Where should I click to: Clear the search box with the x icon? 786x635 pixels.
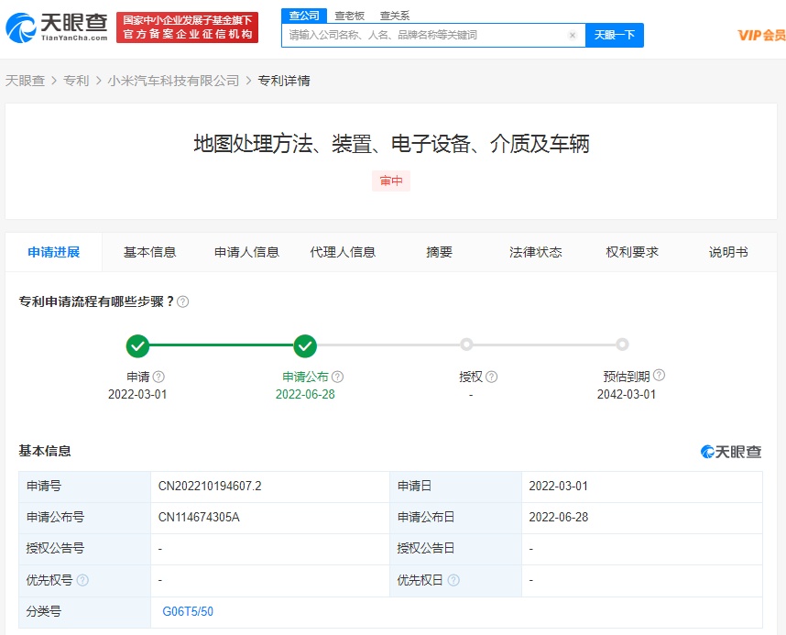[572, 35]
